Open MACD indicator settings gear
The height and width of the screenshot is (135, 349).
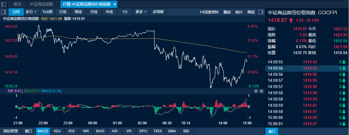(x=261, y=91)
